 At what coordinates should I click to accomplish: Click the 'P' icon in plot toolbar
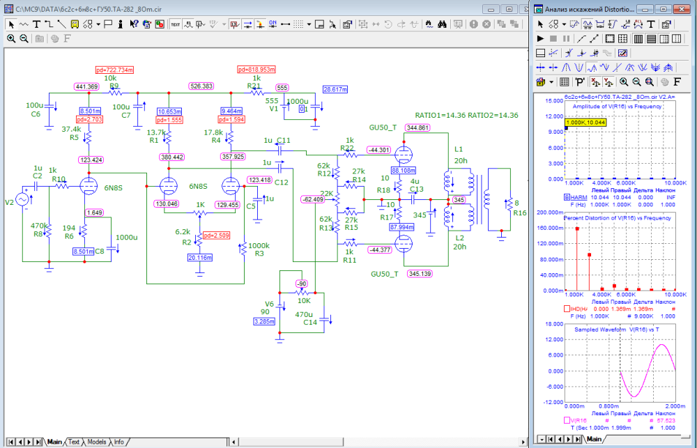tap(580, 82)
